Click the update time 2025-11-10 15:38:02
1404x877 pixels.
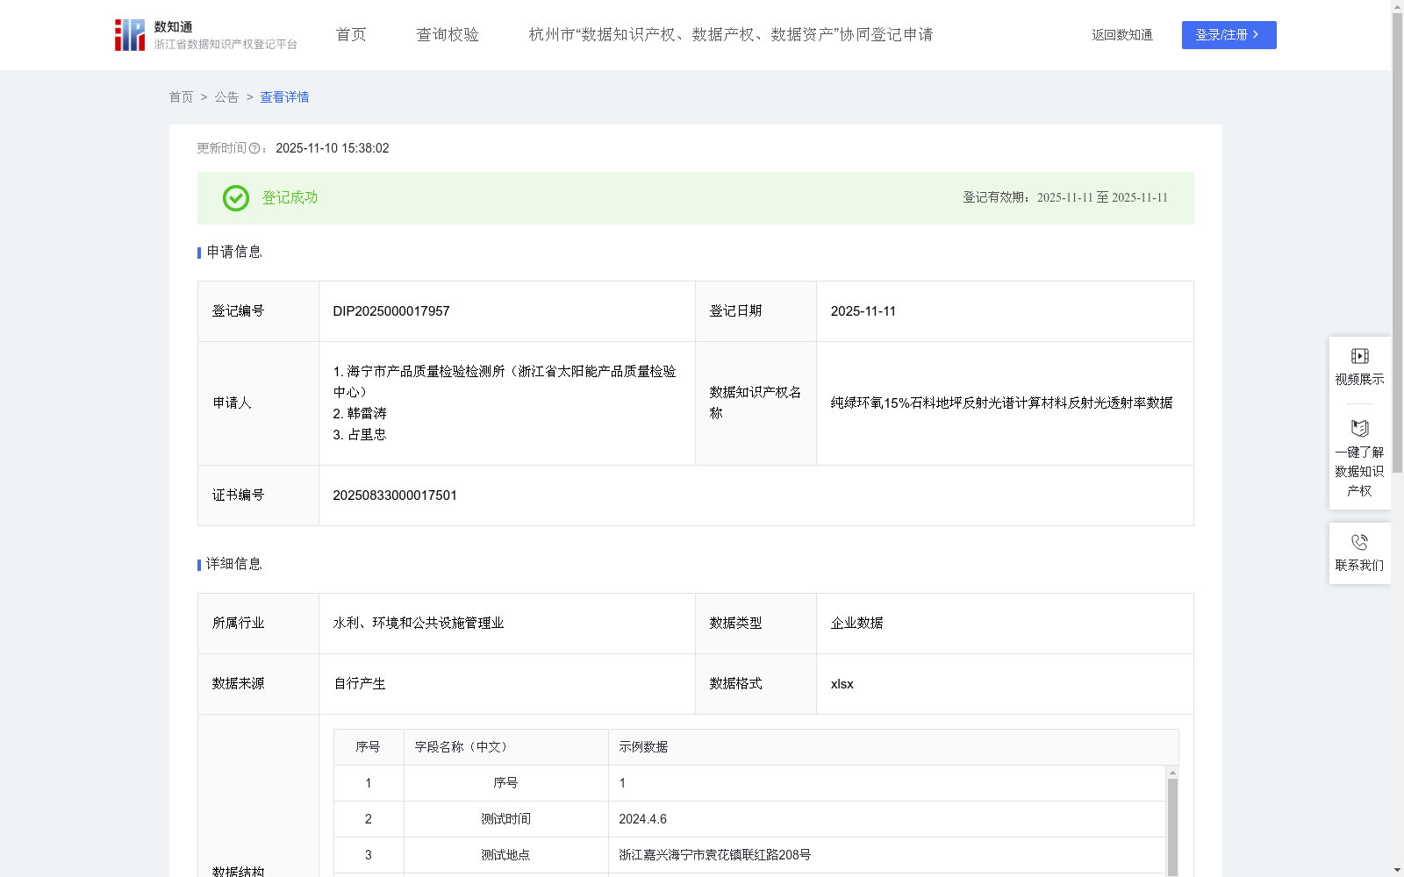pyautogui.click(x=333, y=148)
